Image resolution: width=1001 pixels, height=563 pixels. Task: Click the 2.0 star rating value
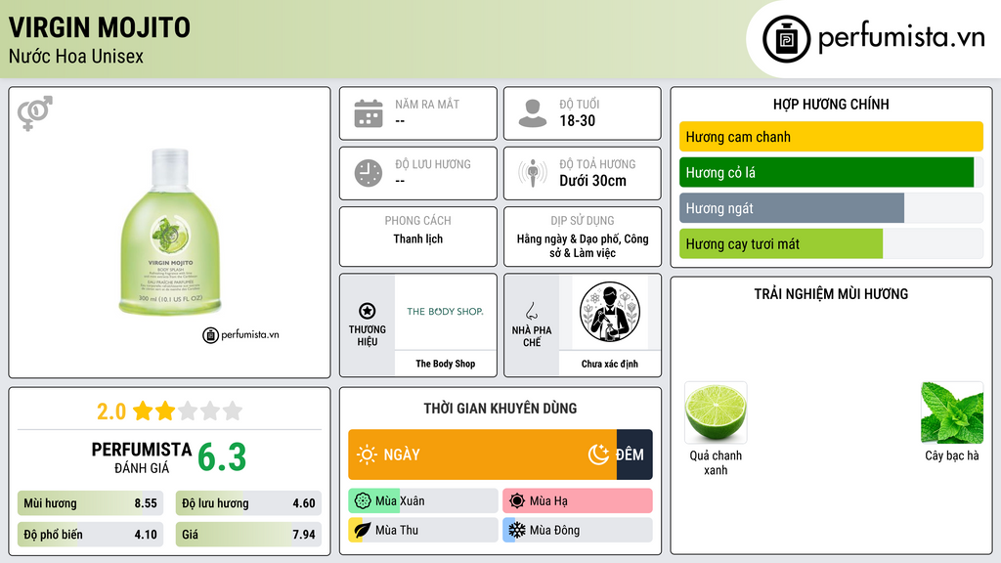click(111, 411)
